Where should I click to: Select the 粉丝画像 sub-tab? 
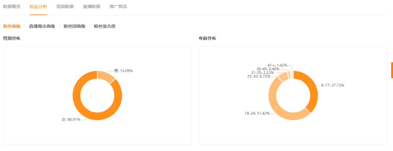[x=12, y=26]
